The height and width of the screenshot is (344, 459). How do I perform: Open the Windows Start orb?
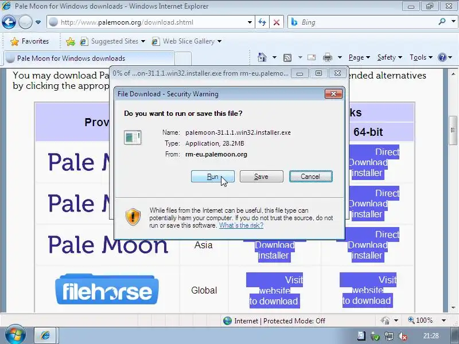point(14,335)
